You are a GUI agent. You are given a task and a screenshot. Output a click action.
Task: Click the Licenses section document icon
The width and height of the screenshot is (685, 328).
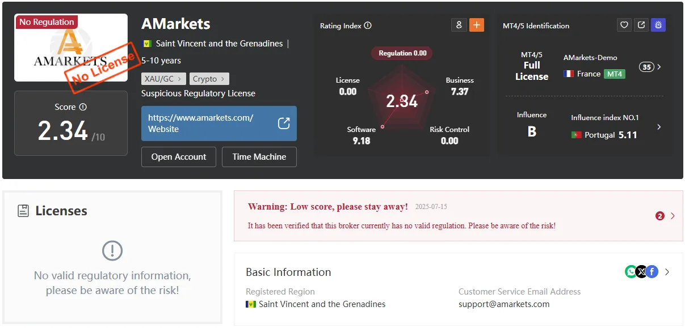point(23,211)
